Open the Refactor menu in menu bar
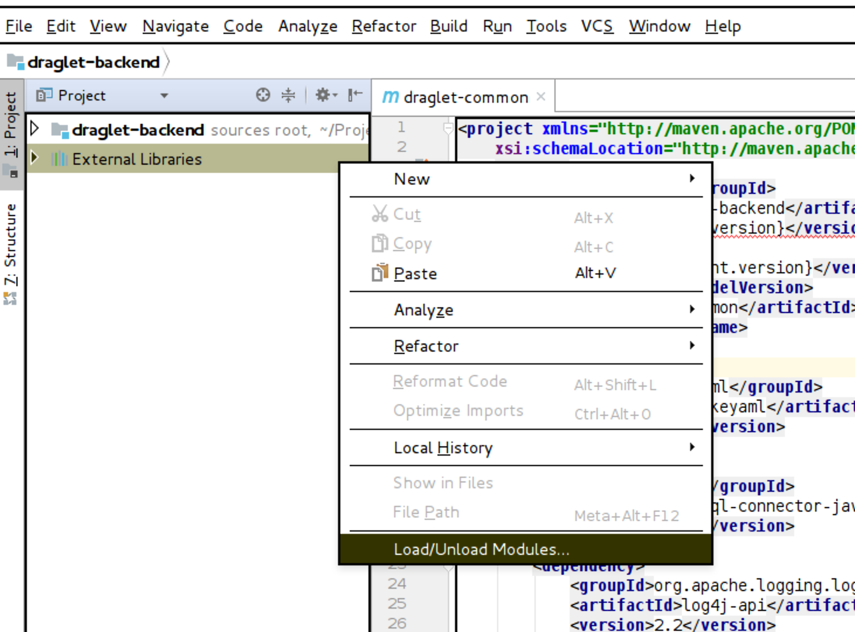This screenshot has width=855, height=632. coord(384,26)
